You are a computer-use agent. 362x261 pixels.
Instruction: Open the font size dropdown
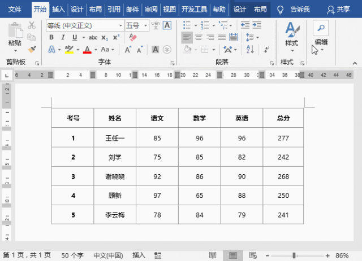[x=145, y=25]
